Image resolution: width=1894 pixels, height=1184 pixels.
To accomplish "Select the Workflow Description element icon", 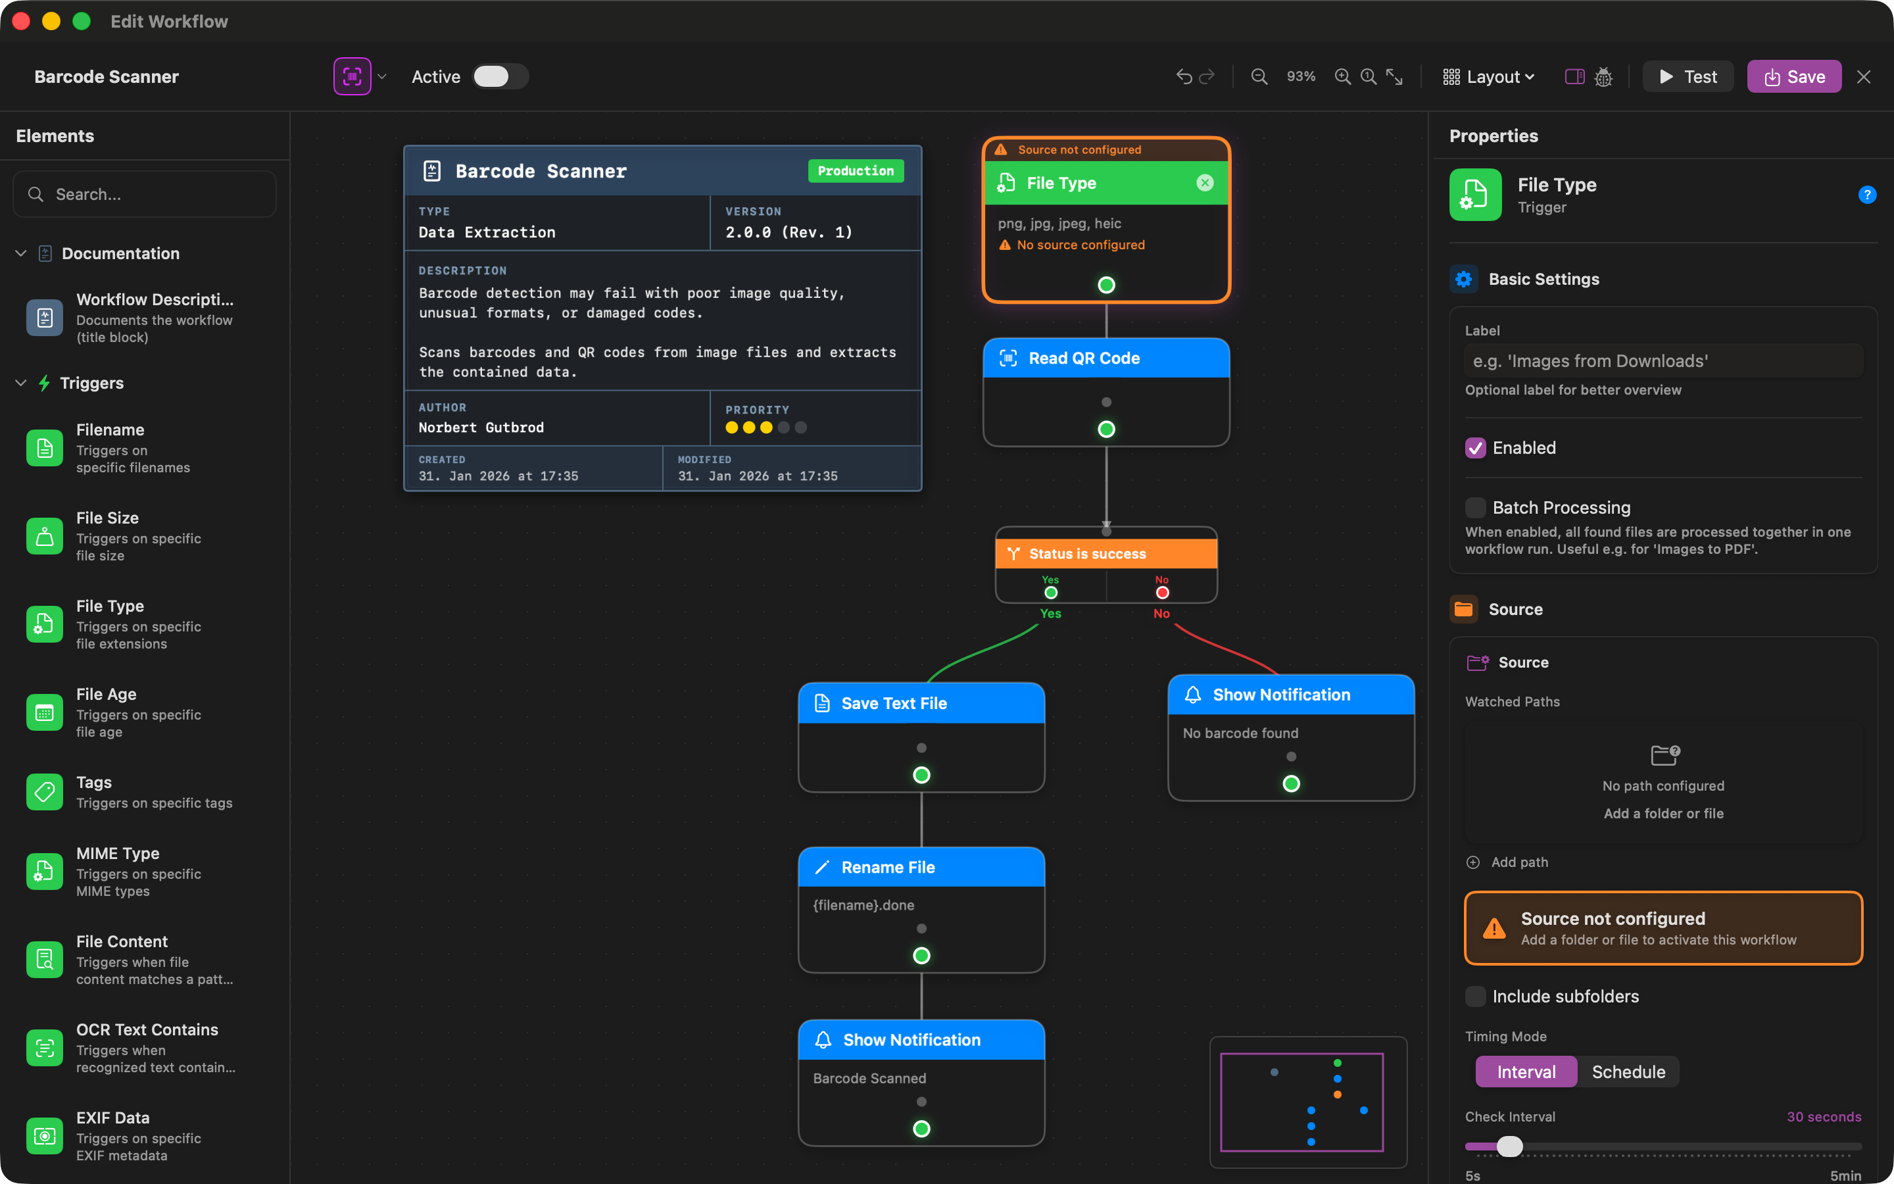I will pyautogui.click(x=45, y=318).
